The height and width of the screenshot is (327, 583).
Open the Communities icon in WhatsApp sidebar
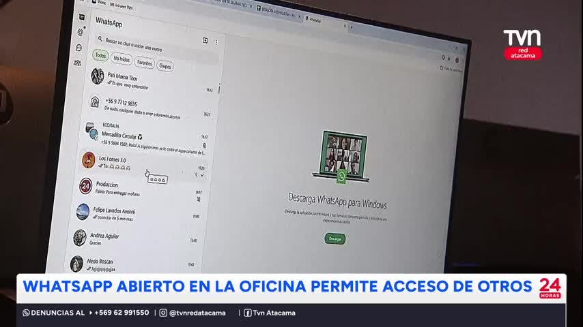click(x=77, y=63)
